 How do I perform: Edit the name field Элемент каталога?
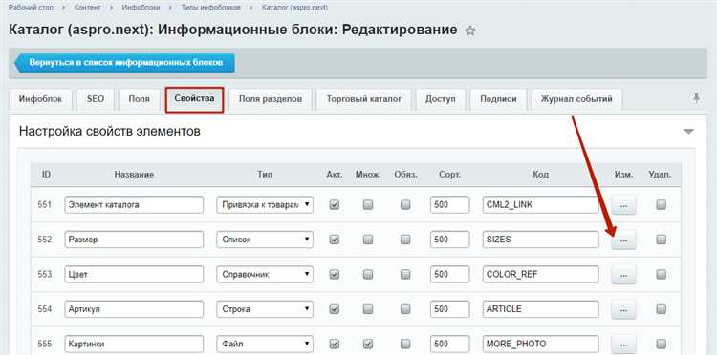[134, 205]
